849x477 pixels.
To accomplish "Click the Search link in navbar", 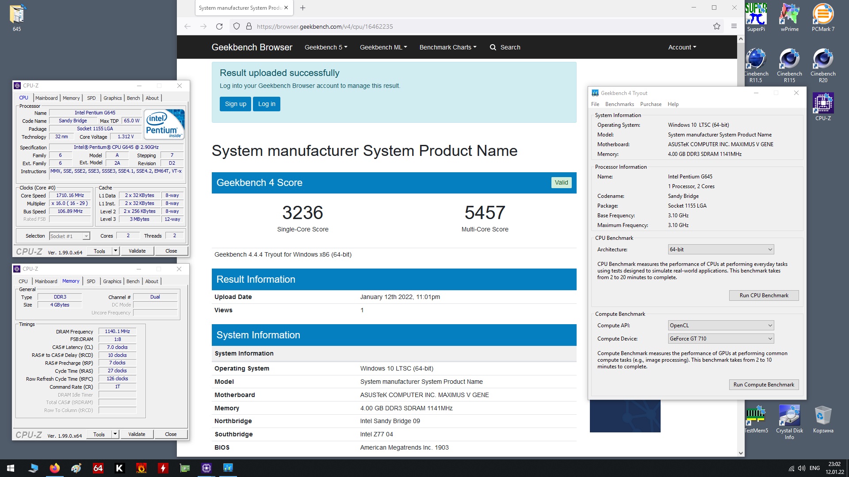I will click(505, 47).
